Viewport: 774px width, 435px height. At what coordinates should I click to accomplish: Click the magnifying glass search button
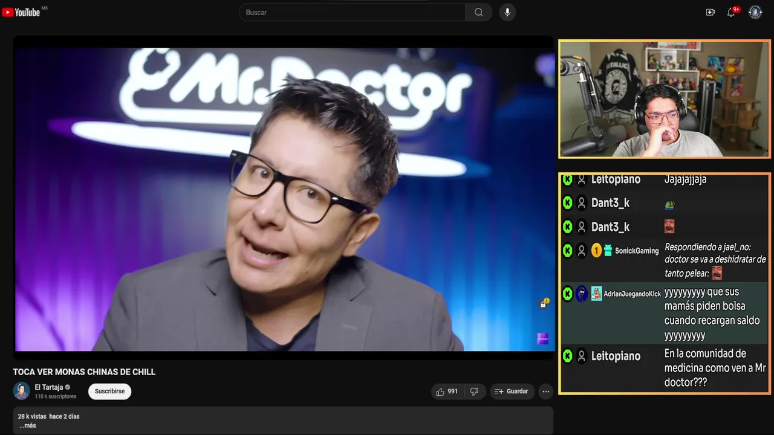(x=479, y=12)
